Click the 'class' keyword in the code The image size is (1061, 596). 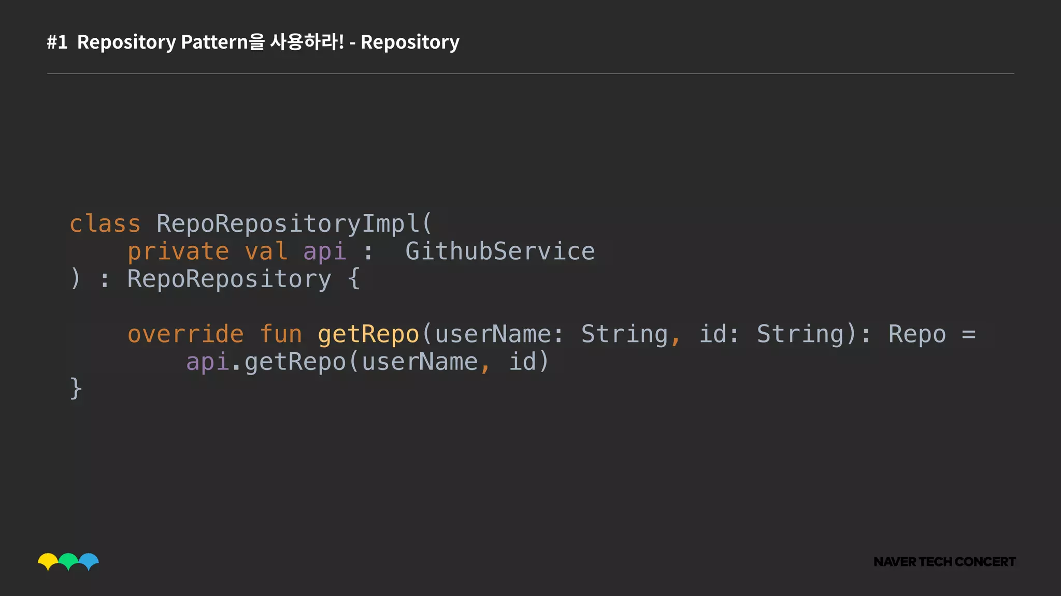105,224
